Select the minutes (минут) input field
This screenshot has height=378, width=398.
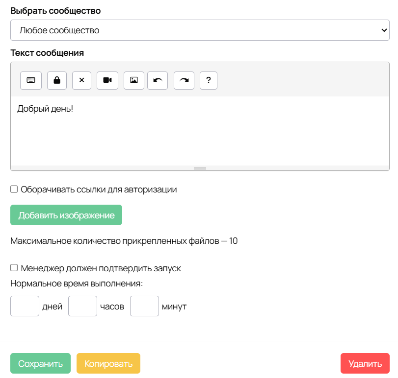pyautogui.click(x=144, y=307)
